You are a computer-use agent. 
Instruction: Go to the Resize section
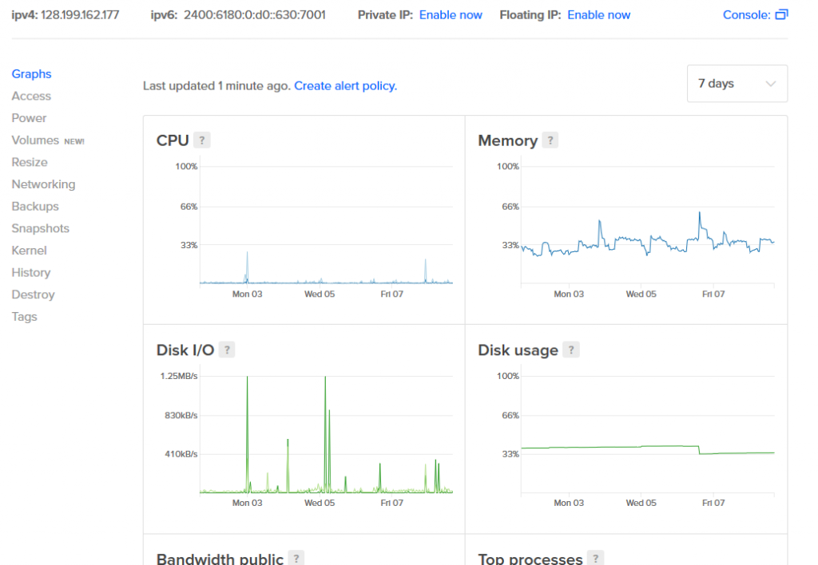(30, 162)
